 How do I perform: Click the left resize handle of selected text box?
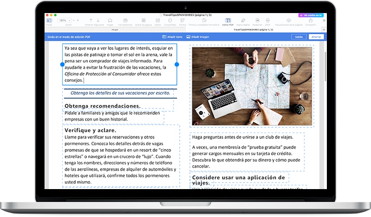pos(62,64)
